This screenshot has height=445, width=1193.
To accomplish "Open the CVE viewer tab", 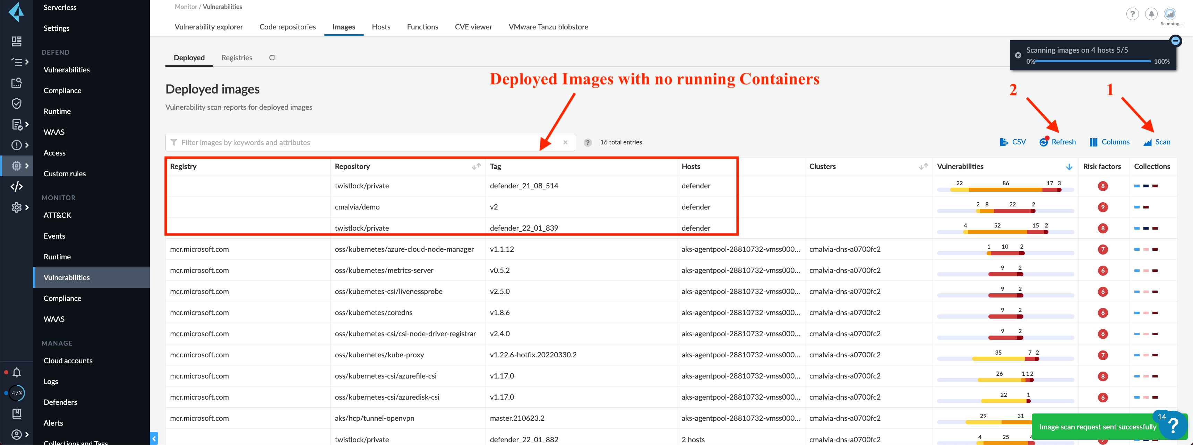I will point(473,27).
